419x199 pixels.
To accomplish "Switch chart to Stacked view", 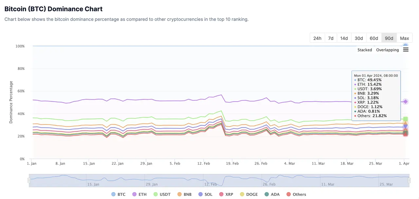I will 364,50.
